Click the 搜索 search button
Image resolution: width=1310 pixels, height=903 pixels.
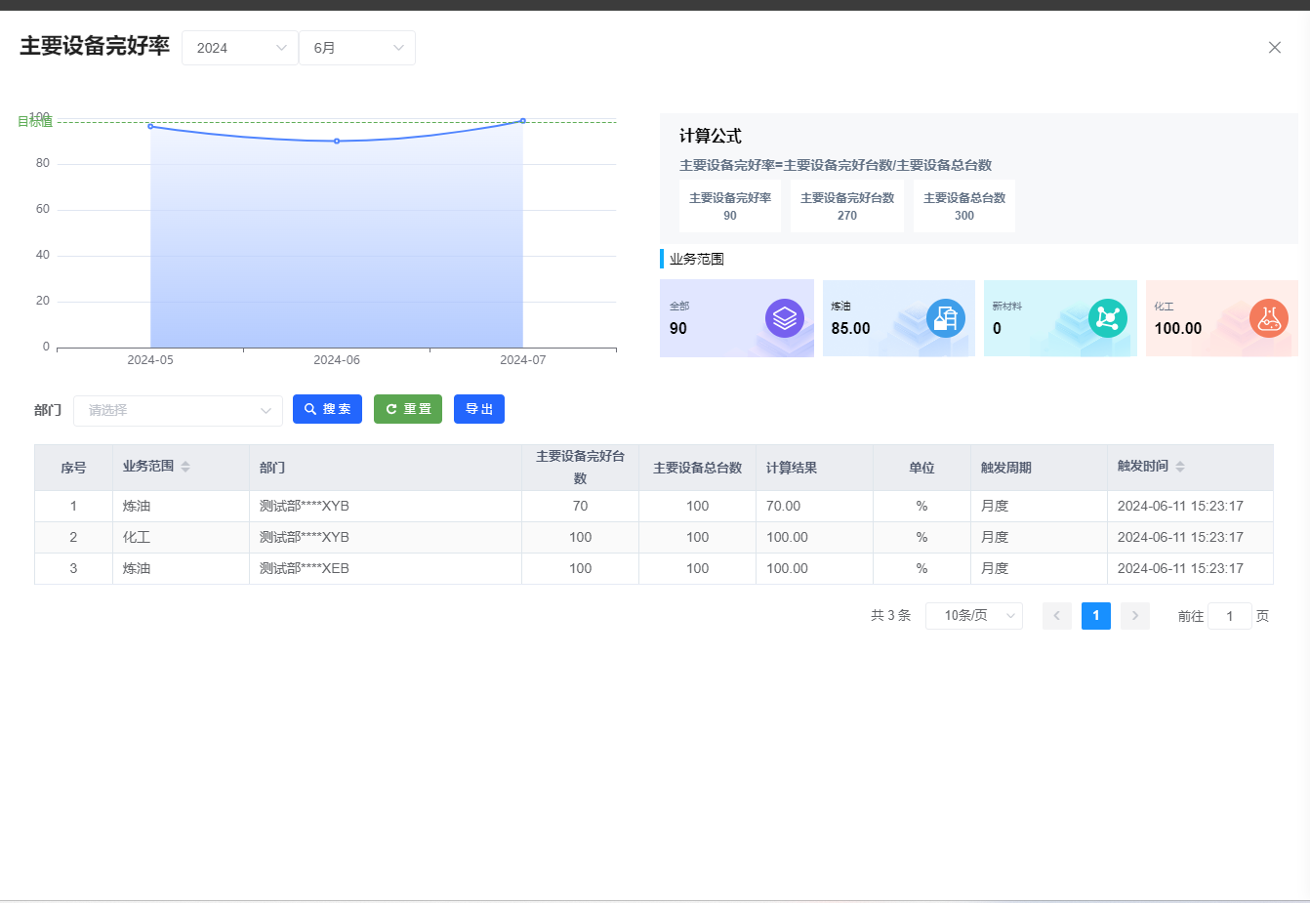(327, 409)
